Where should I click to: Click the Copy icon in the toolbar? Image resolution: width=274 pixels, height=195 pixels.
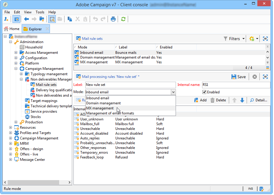point(70,19)
